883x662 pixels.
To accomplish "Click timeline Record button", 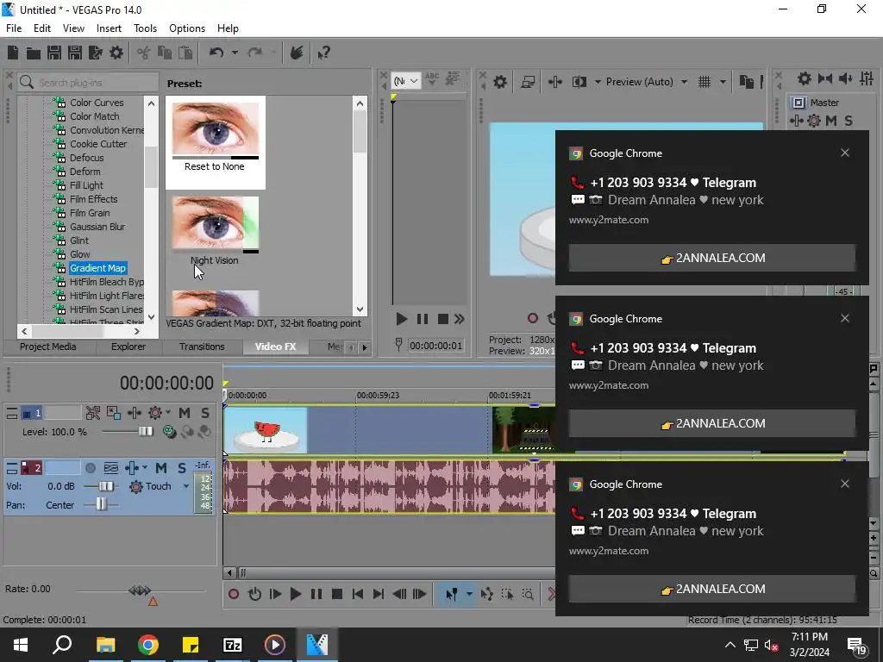I will (x=234, y=594).
